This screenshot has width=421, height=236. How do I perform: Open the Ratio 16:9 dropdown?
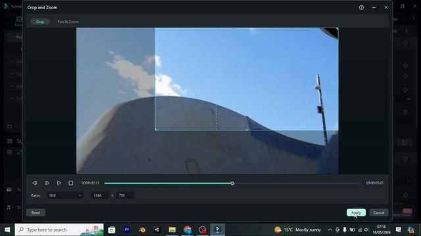pyautogui.click(x=64, y=195)
